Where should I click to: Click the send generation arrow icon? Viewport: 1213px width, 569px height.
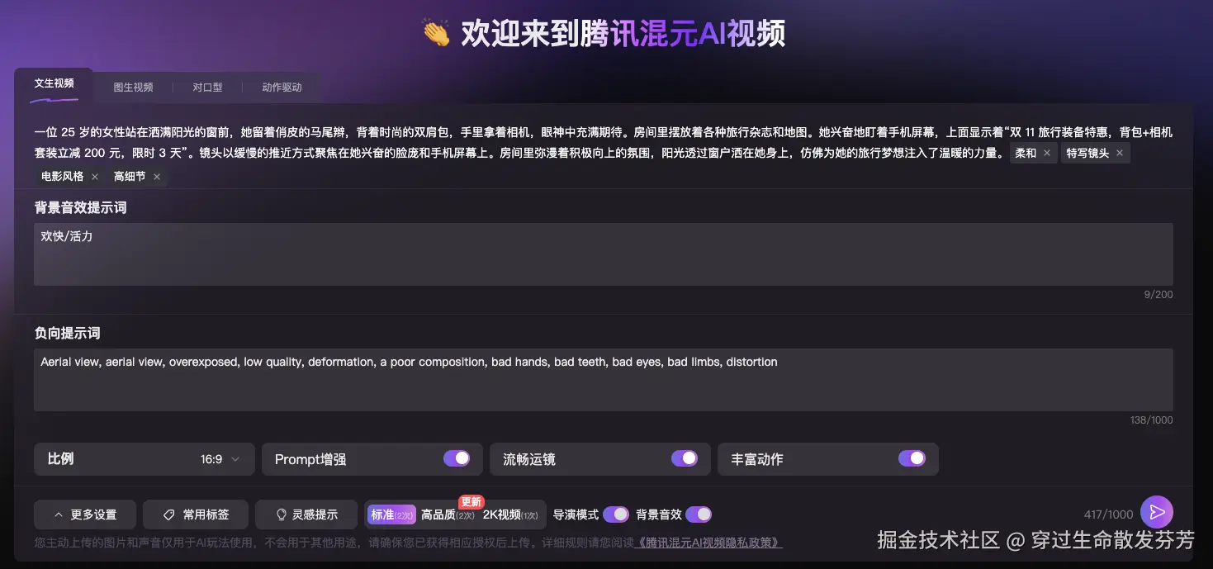click(1157, 512)
